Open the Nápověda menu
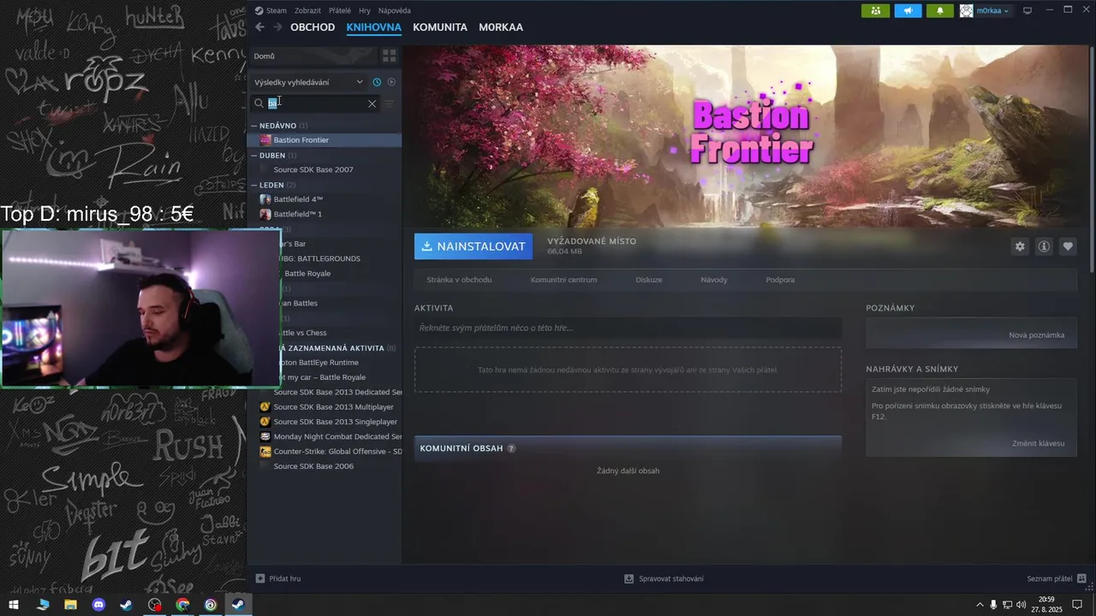Screen dimensions: 1096x616 coord(395,10)
